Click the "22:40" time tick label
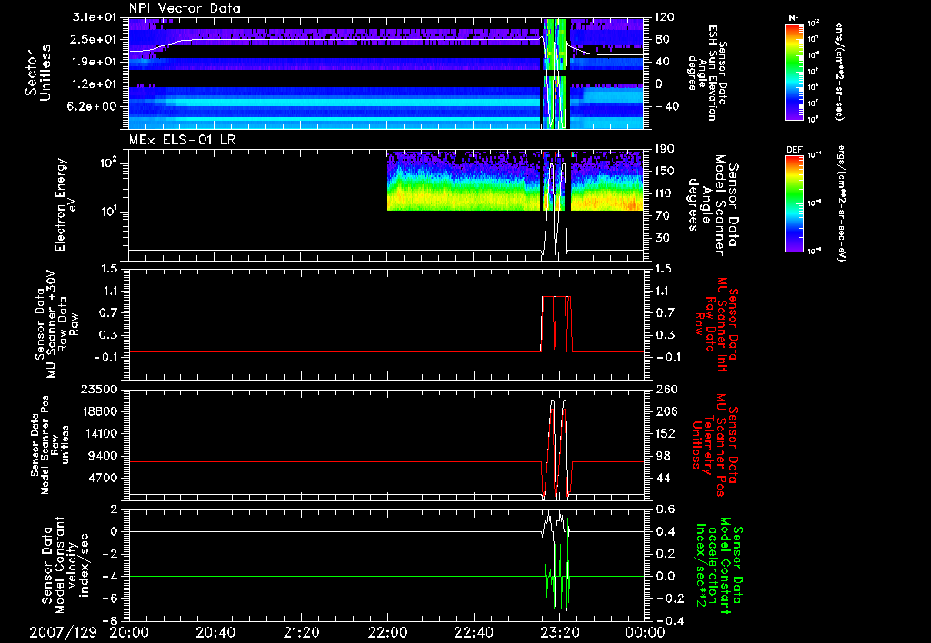The width and height of the screenshot is (931, 643). tap(474, 632)
